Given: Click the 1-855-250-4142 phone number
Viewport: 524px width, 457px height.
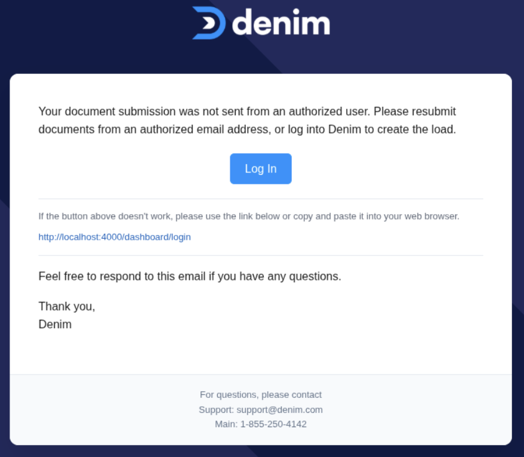Looking at the screenshot, I should pyautogui.click(x=273, y=424).
